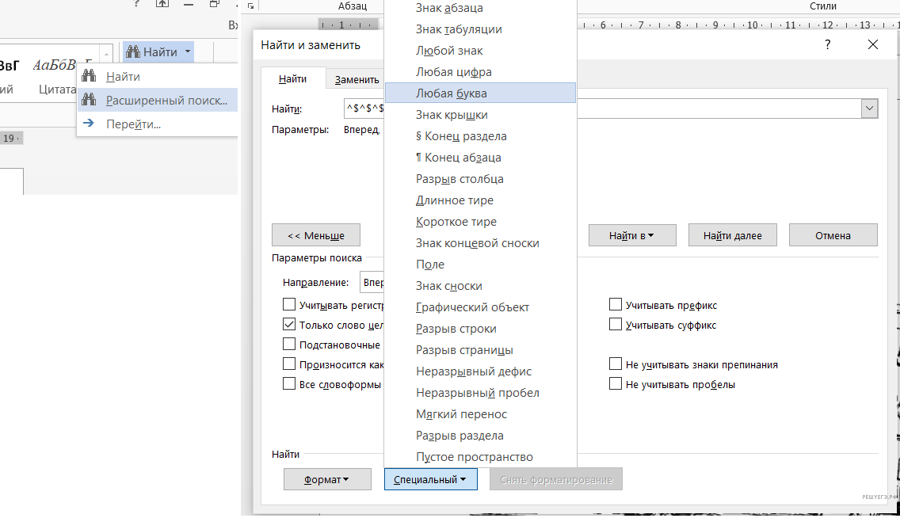Uncheck the Только слово целиком checkbox
The height and width of the screenshot is (518, 900).
coord(289,325)
